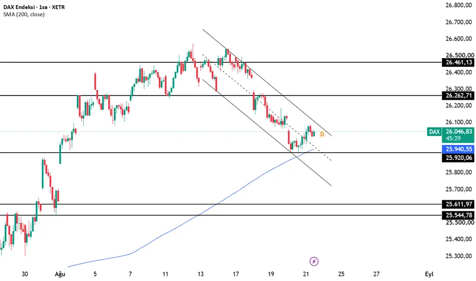This screenshot has height=281, width=476.
Task: Select the 26.262,71 price level label
Action: tap(458, 96)
